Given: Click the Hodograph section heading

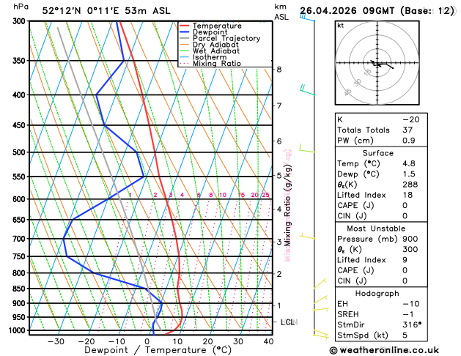Looking at the screenshot, I should click(377, 294).
